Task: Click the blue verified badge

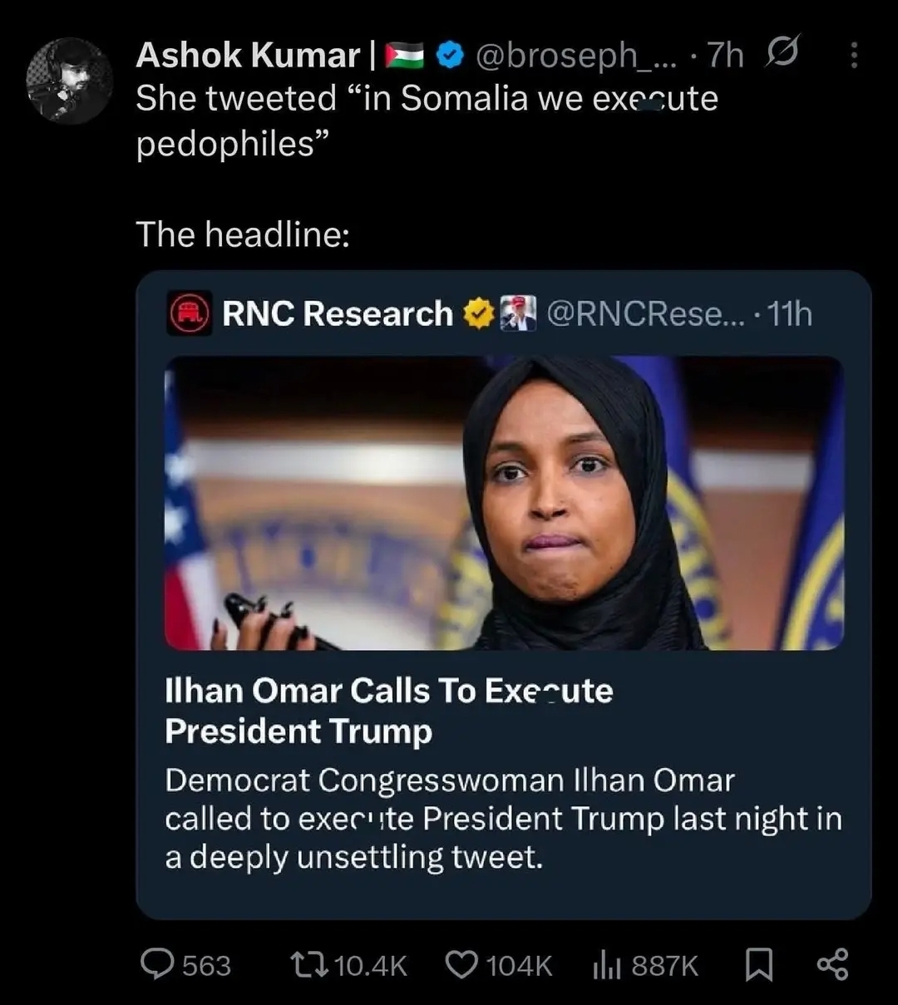Action: 450,56
